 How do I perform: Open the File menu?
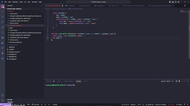point(6,2)
